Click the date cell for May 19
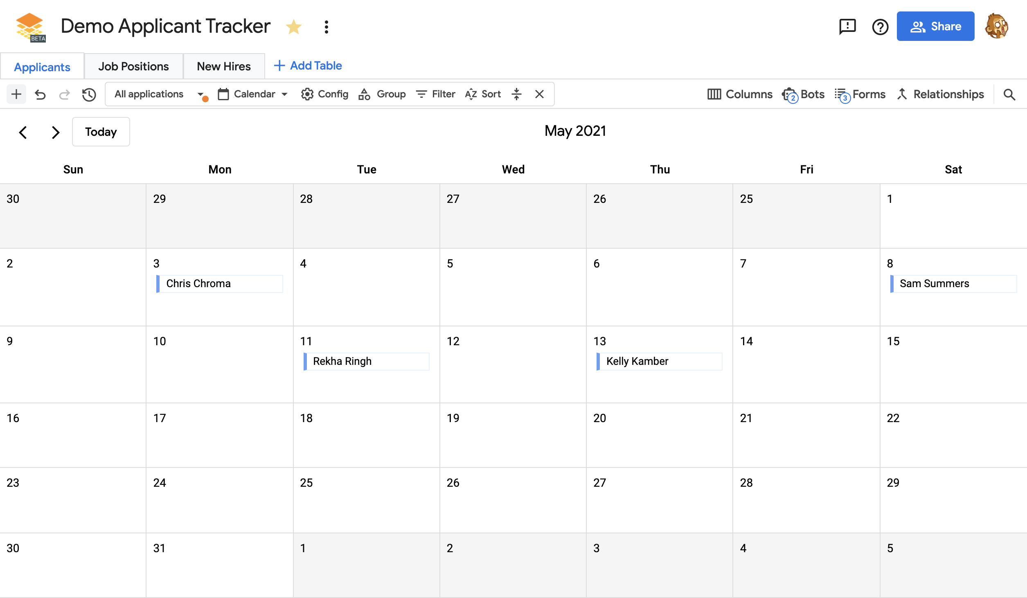 click(513, 435)
